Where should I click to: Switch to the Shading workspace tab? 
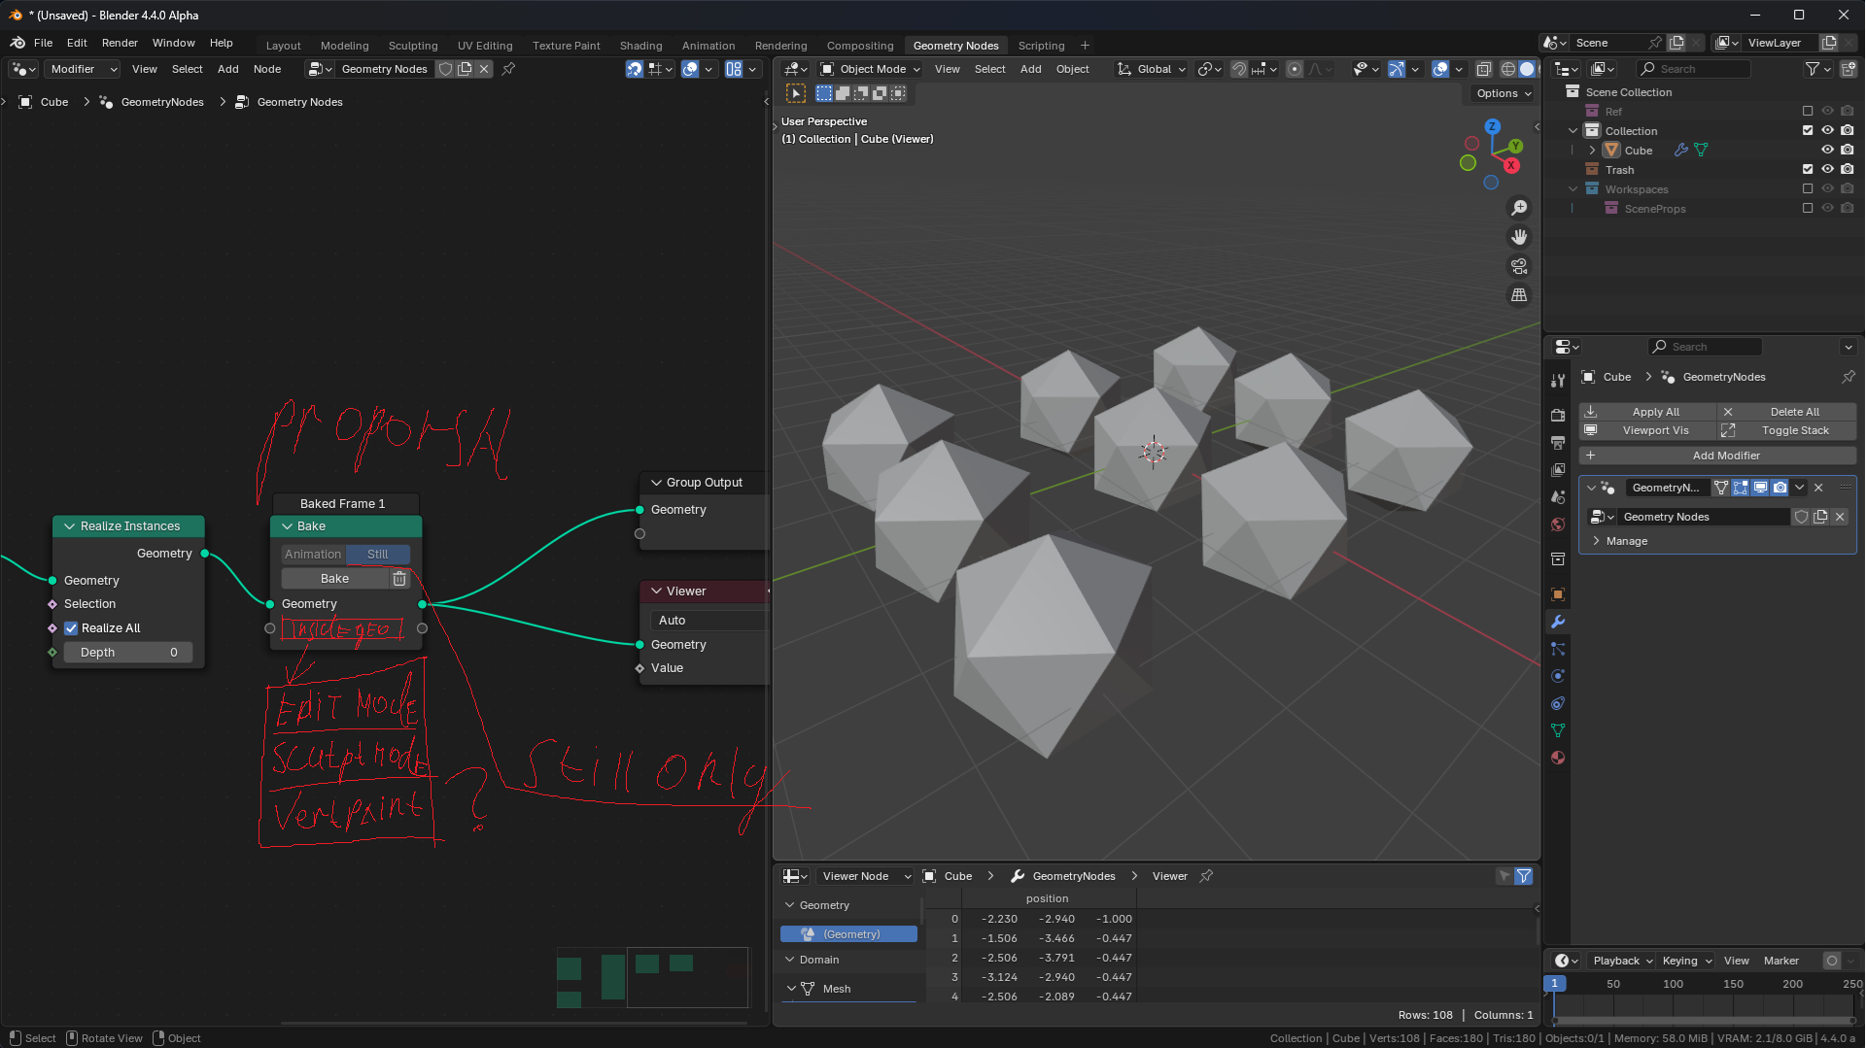coord(640,46)
